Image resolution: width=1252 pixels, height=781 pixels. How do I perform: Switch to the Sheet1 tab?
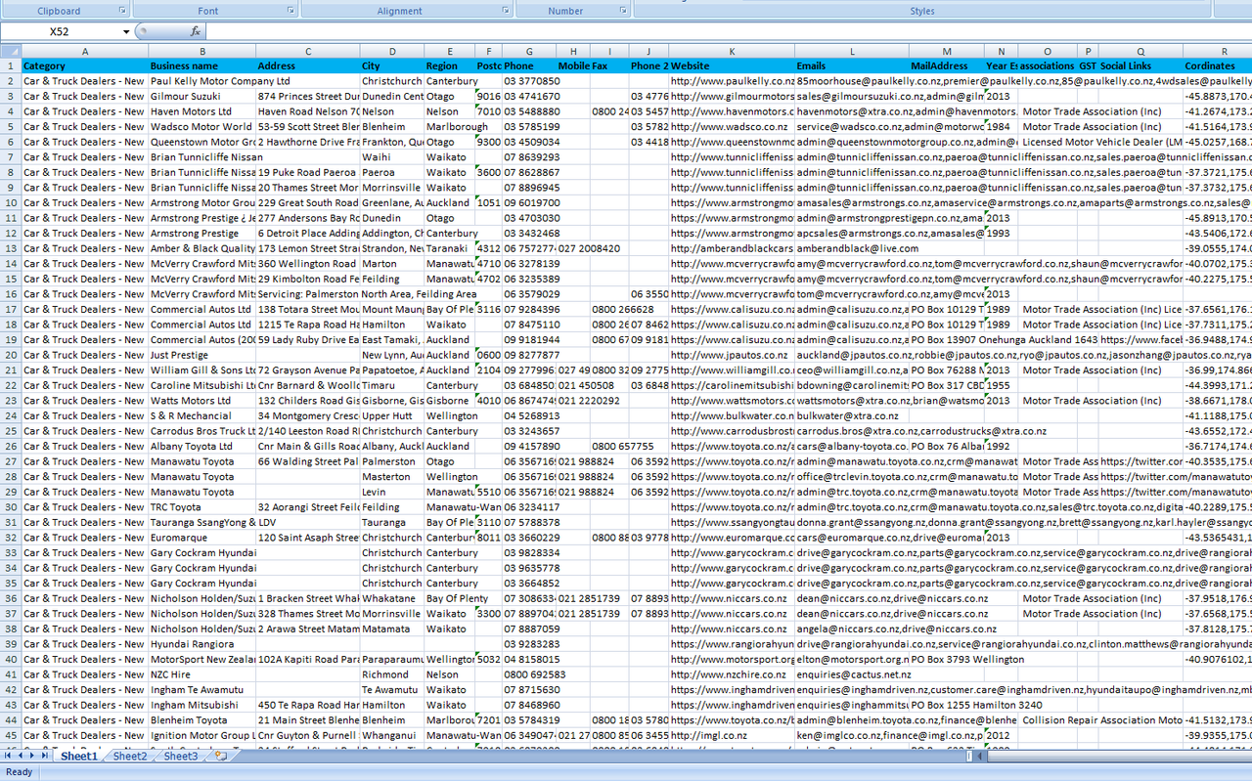(x=79, y=756)
